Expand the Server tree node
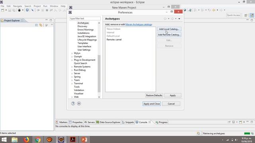 point(72,73)
